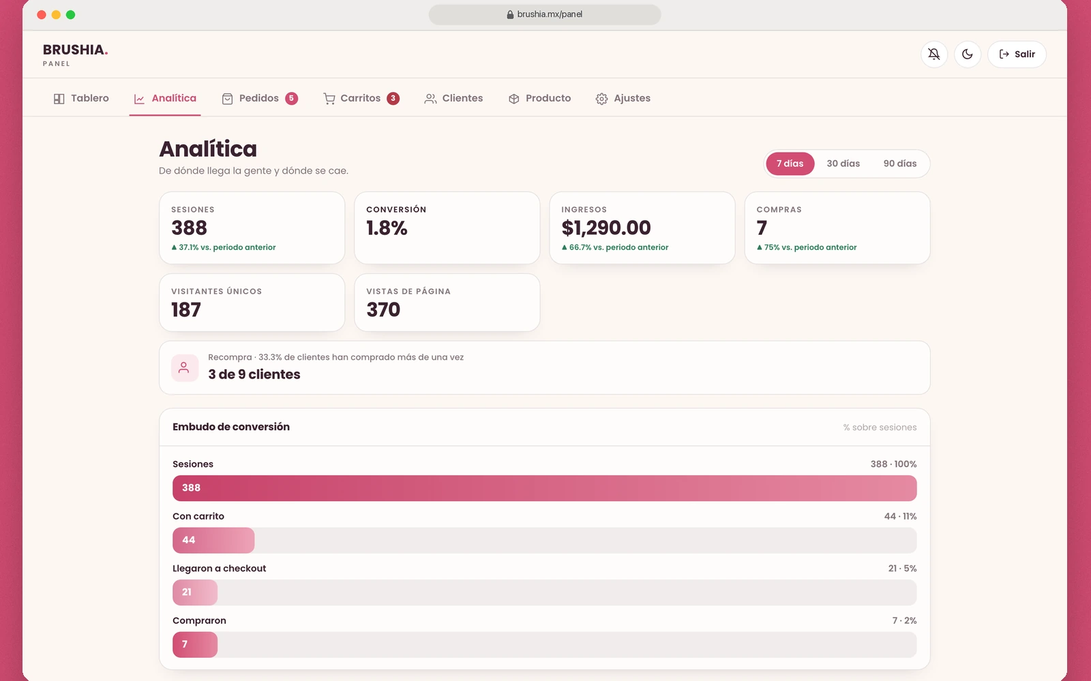Select the 90 días range
Image resolution: width=1091 pixels, height=681 pixels.
(900, 163)
